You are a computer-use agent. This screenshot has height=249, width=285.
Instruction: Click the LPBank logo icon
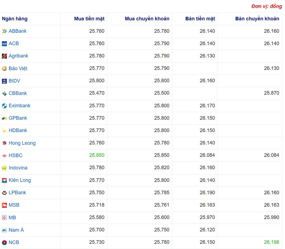(x=4, y=193)
